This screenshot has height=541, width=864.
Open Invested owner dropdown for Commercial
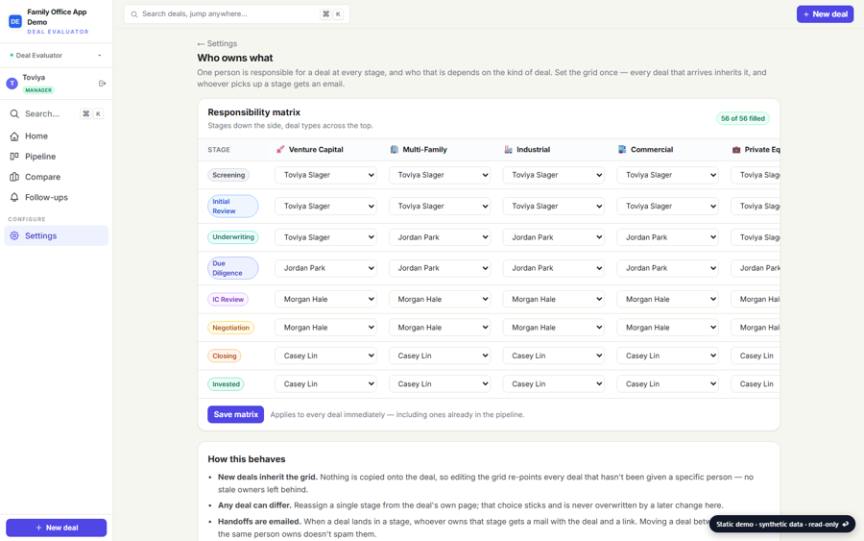tap(667, 383)
